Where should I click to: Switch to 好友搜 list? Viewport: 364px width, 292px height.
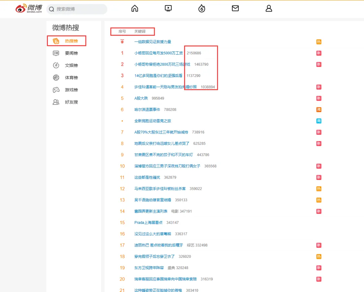71,102
